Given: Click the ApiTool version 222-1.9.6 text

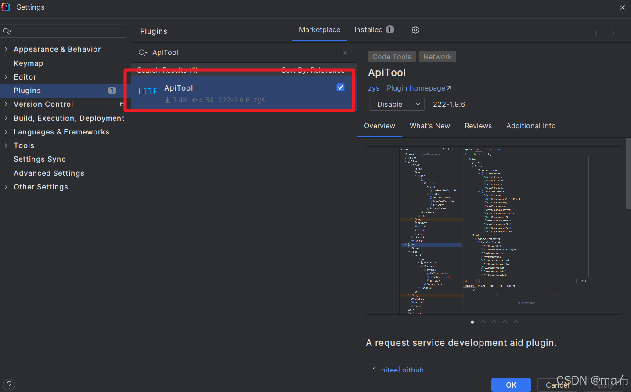Looking at the screenshot, I should coord(449,105).
